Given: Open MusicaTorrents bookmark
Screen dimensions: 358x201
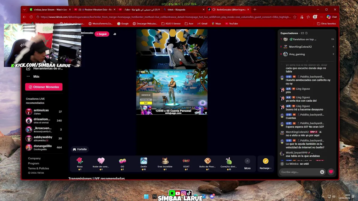Looking at the screenshot, I should click(100, 24).
